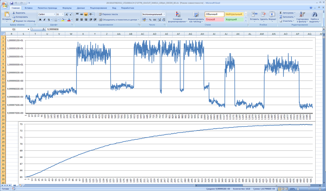This screenshot has height=191, width=326.
Task: Switch to the Формулы tab
Action: [67, 8]
